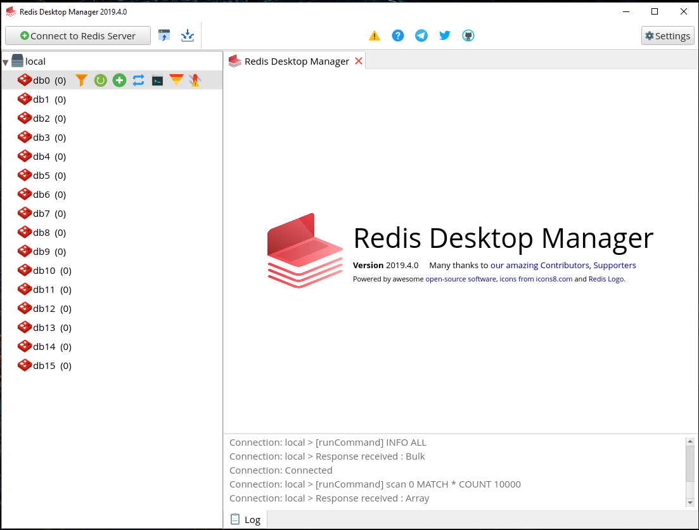
Task: Open the console for db0
Action: (x=157, y=81)
